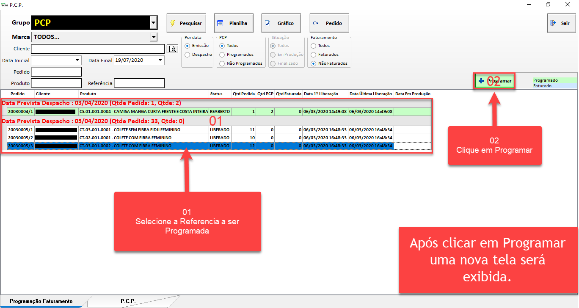Open the Marca TODOS dropdown

154,37
